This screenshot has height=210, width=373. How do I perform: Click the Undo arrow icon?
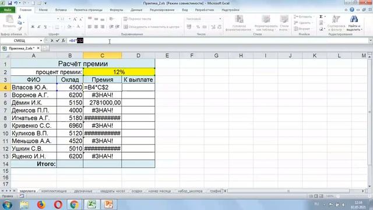point(16,3)
